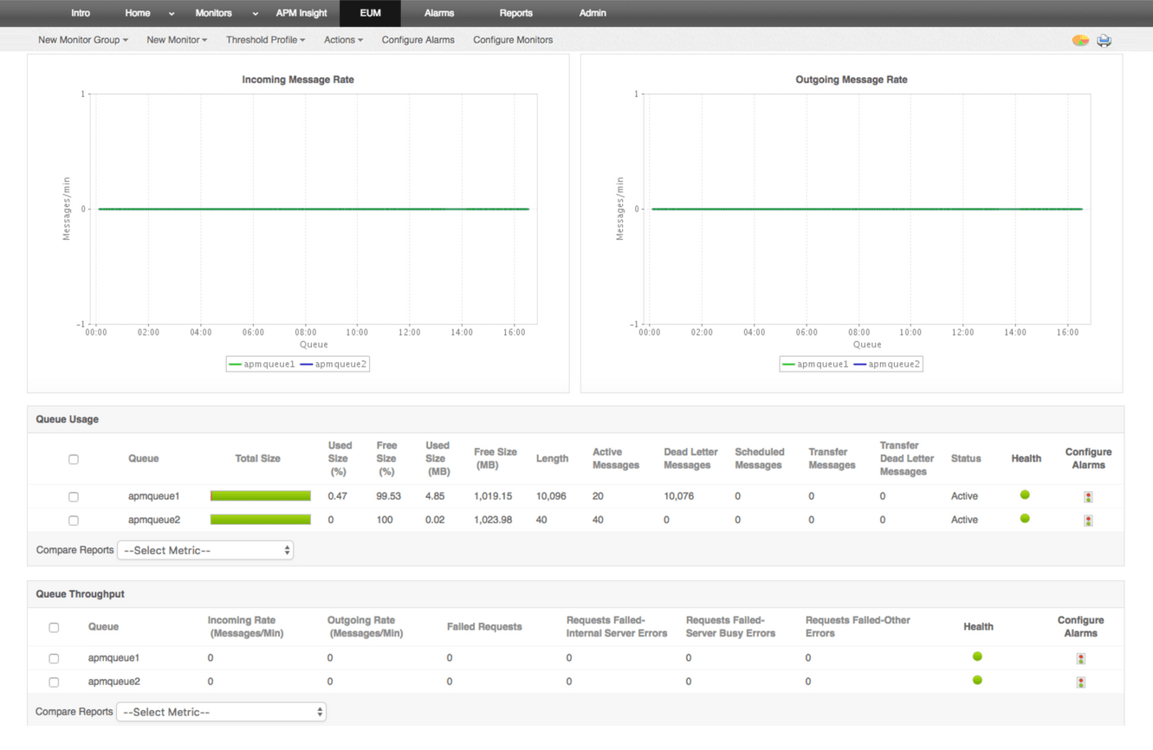This screenshot has height=750, width=1153.
Task: Check apmqueue1 in Queue Throughput table
Action: (x=54, y=659)
